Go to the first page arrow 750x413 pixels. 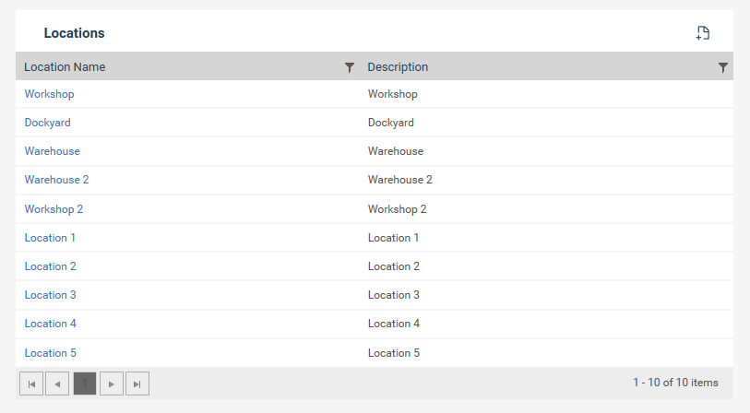pos(31,383)
